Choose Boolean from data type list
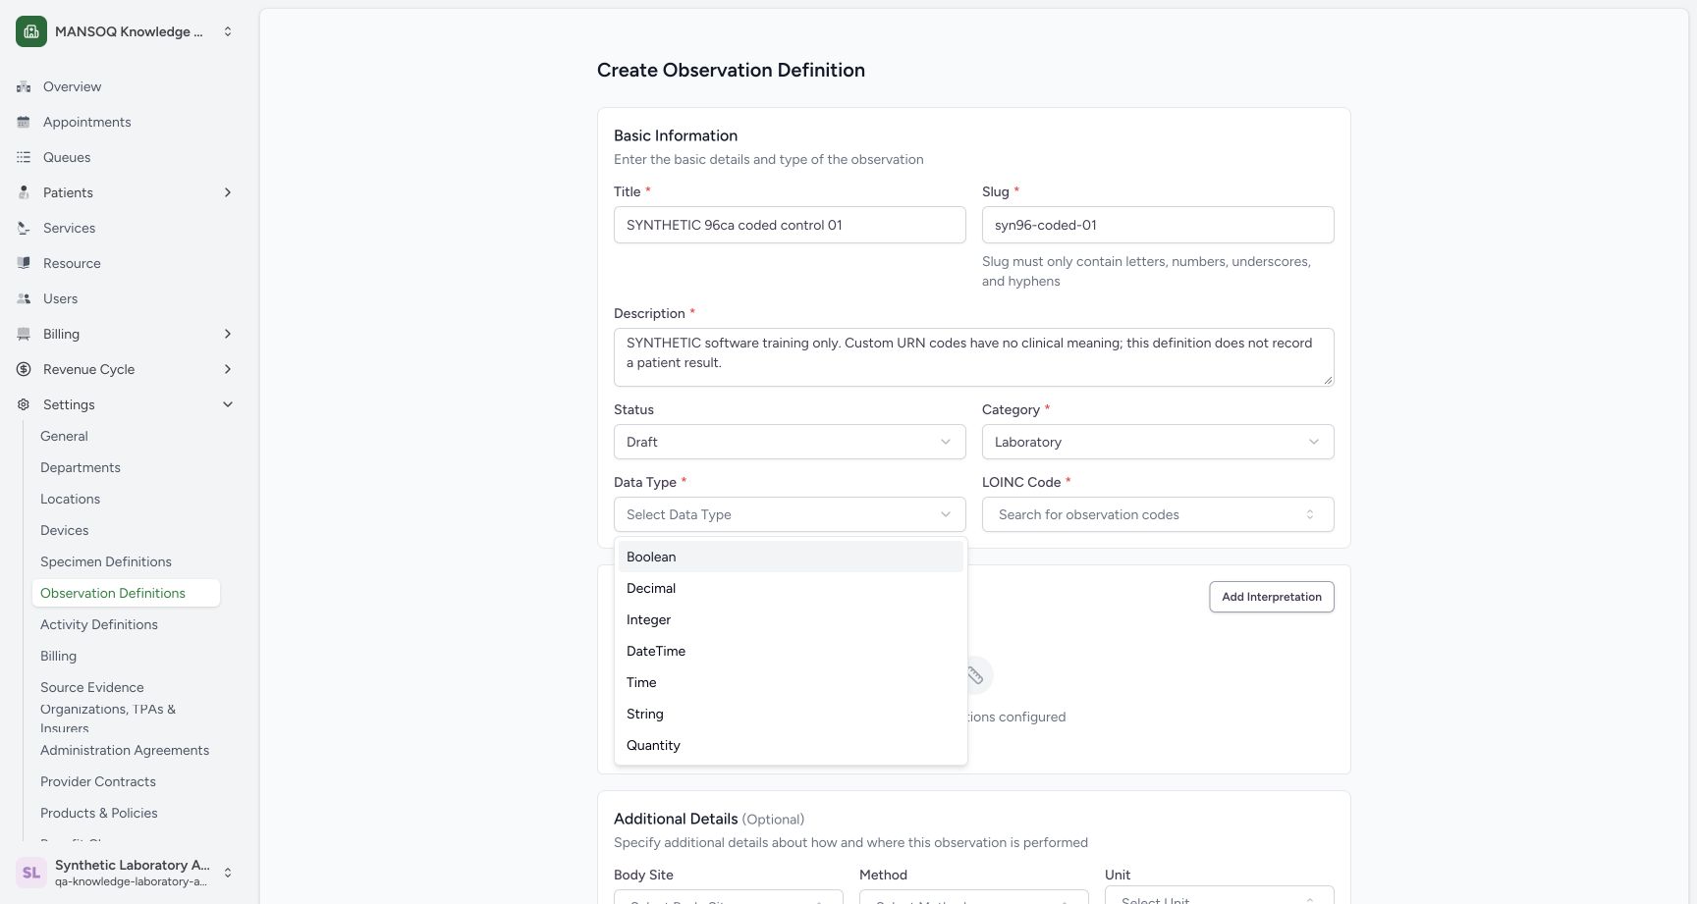 791,557
